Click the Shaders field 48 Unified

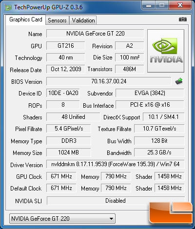(x=73, y=117)
